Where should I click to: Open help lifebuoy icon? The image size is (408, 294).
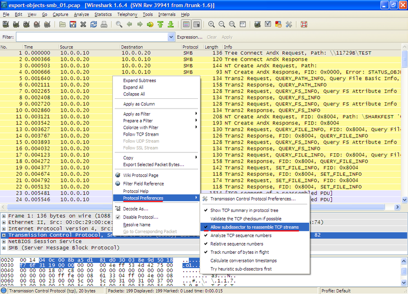pos(304,24)
